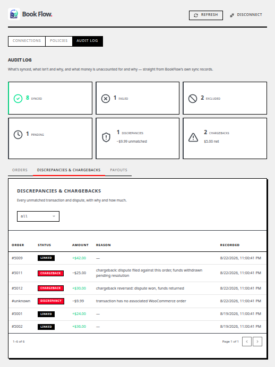Switch to the Connections tab
275x367 pixels.
(27, 41)
